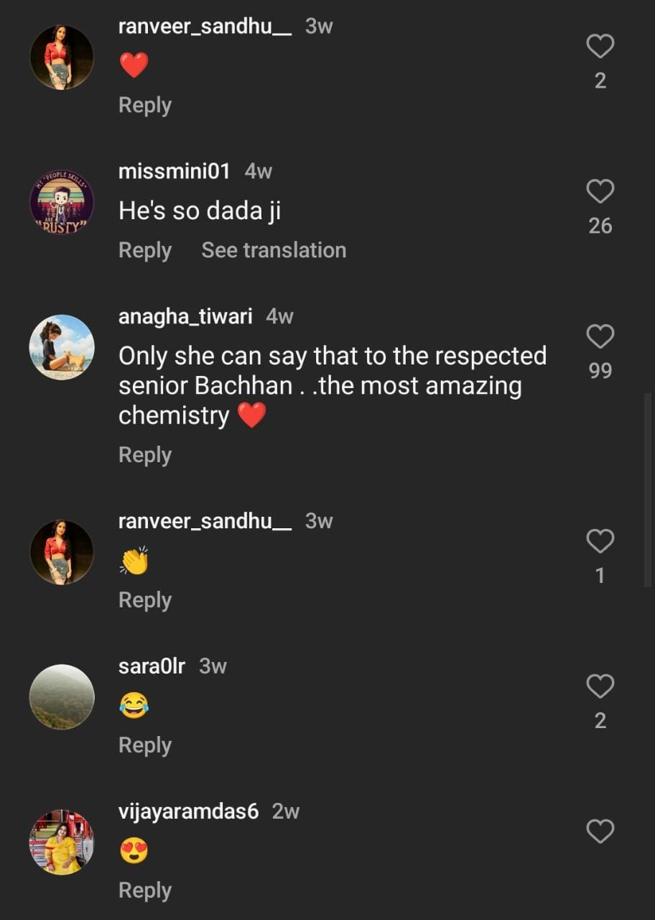
Task: Open missmini01's "Rusty" profile picture
Action: (62, 202)
